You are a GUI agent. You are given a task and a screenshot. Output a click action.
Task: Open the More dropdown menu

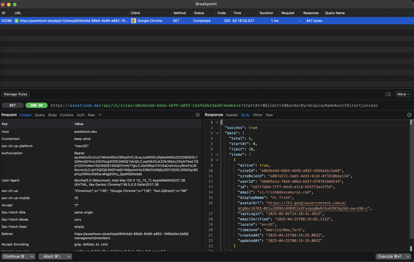pos(403,94)
